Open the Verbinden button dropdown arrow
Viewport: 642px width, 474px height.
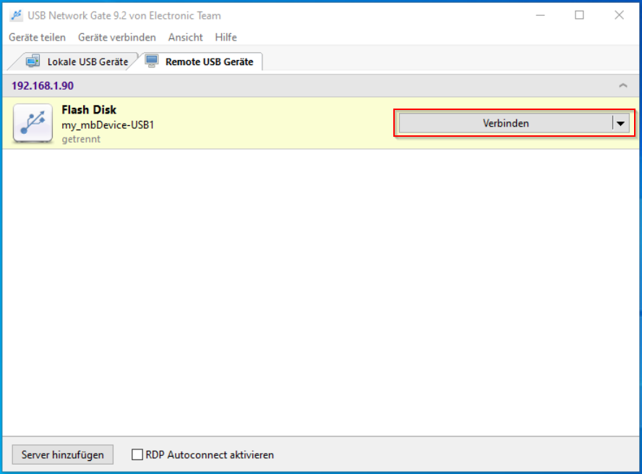(621, 123)
